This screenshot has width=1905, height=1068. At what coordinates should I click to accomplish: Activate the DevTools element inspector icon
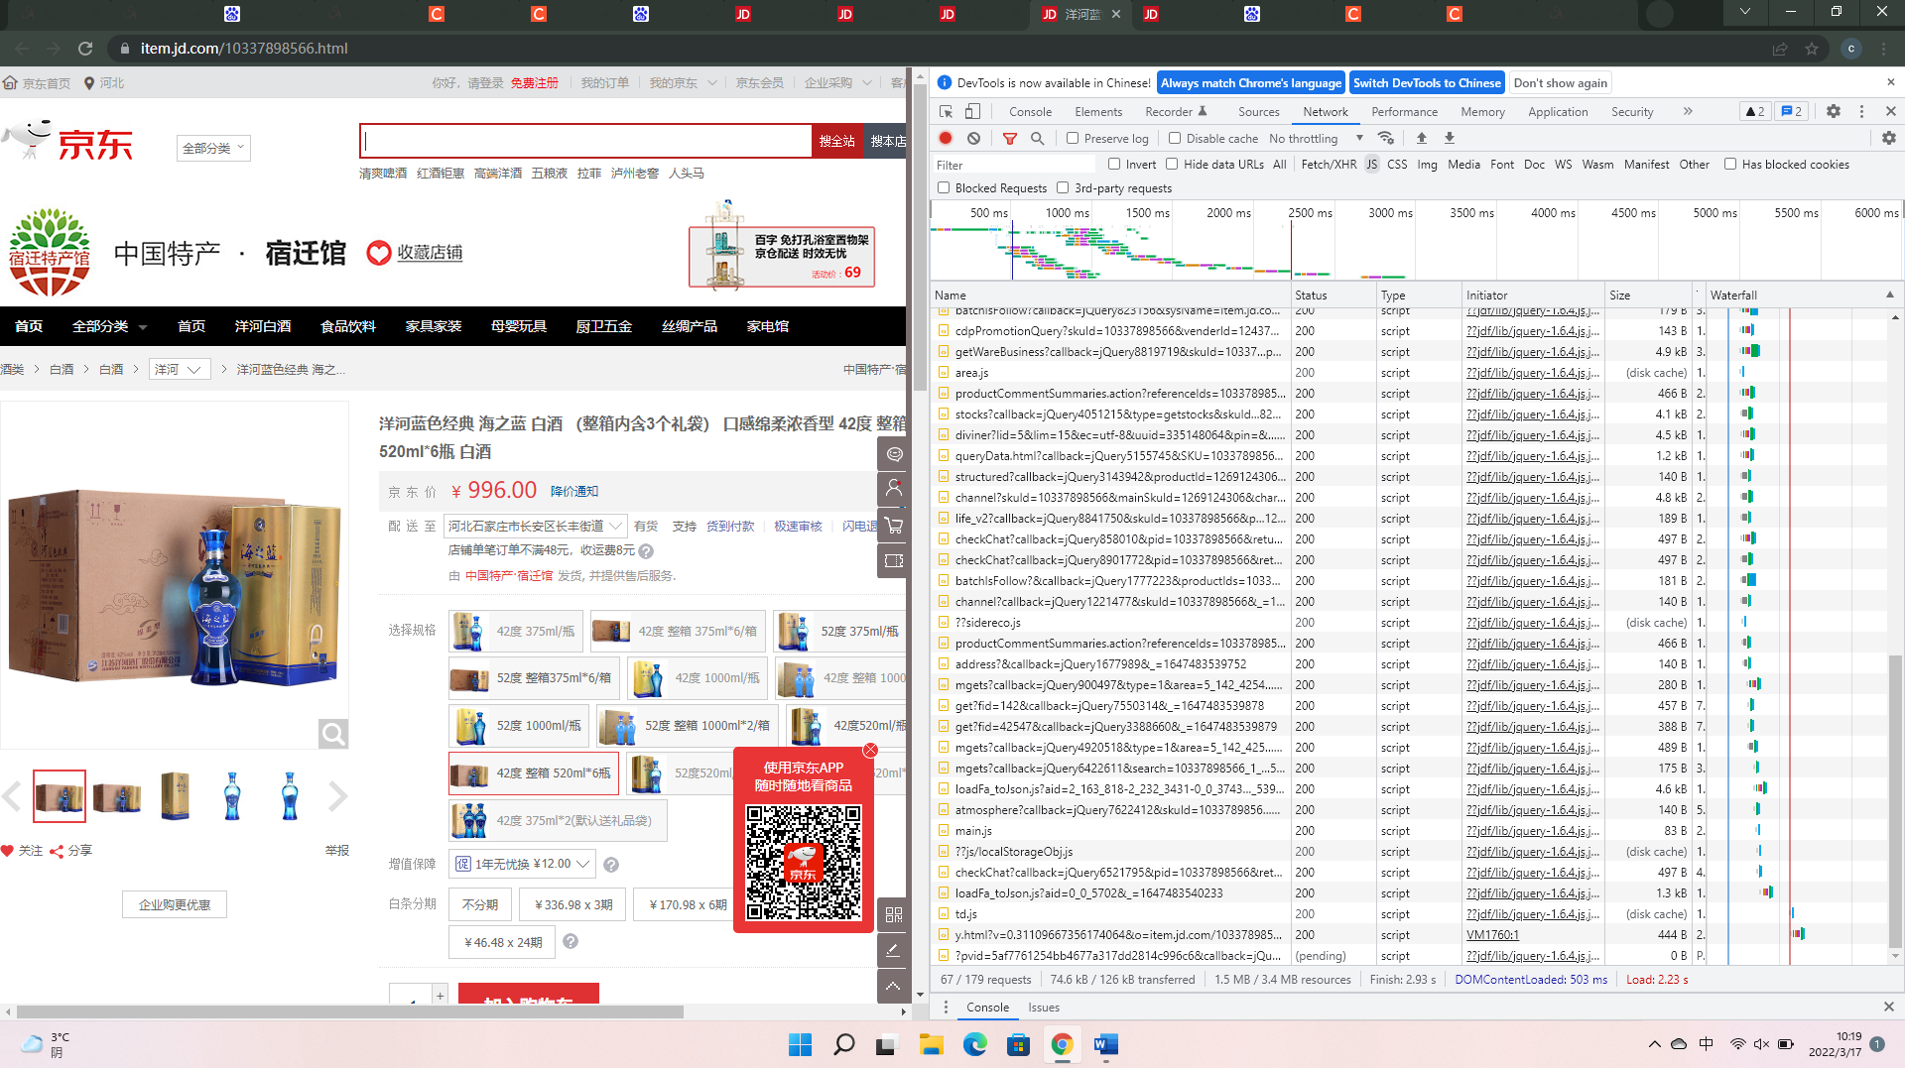pos(946,112)
